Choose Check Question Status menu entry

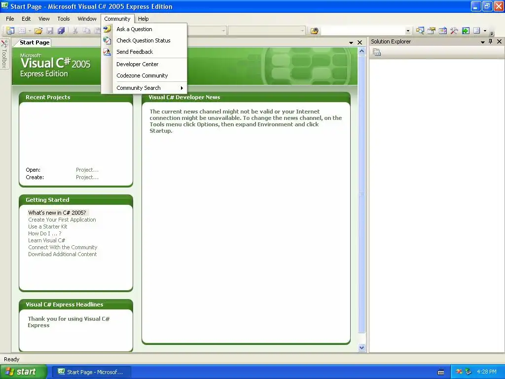144,40
